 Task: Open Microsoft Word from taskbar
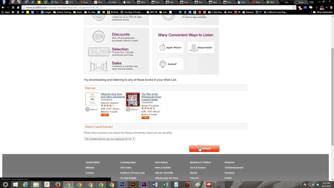coord(155,185)
